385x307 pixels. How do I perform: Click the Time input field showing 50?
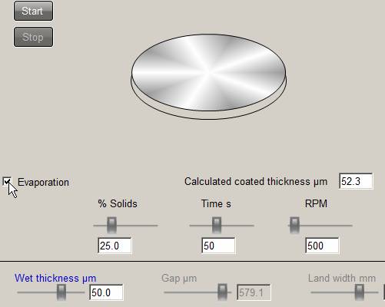[218, 246]
